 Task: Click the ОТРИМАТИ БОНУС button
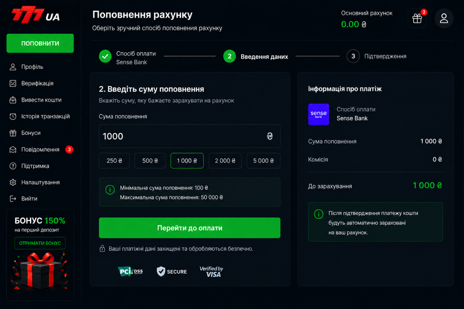(x=40, y=243)
